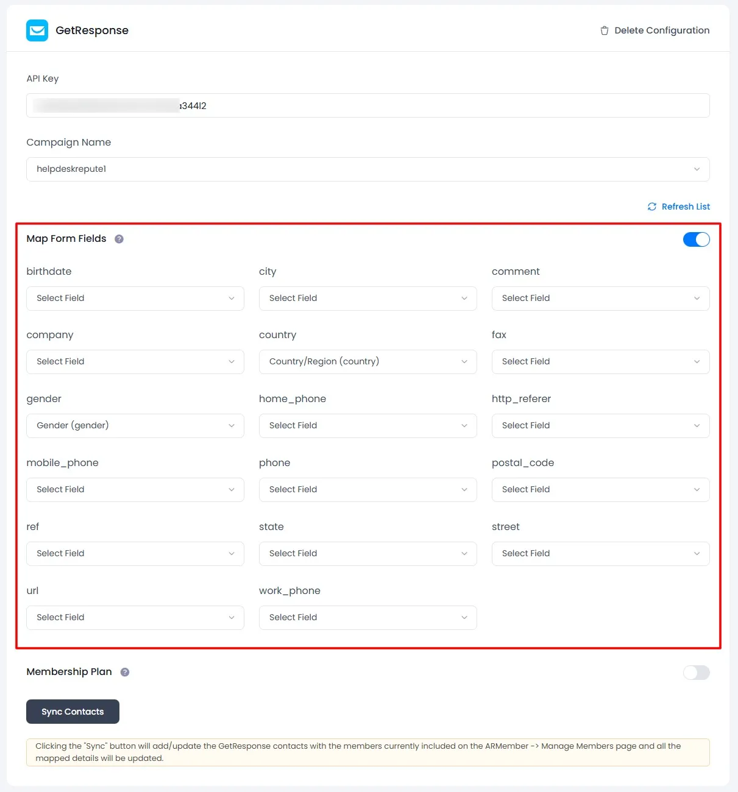Enable the Membership Plan toggle
The width and height of the screenshot is (738, 792).
point(696,672)
